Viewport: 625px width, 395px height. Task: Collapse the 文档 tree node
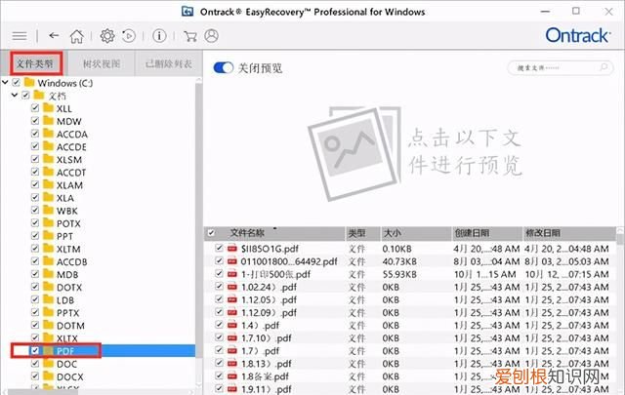pyautogui.click(x=15, y=96)
